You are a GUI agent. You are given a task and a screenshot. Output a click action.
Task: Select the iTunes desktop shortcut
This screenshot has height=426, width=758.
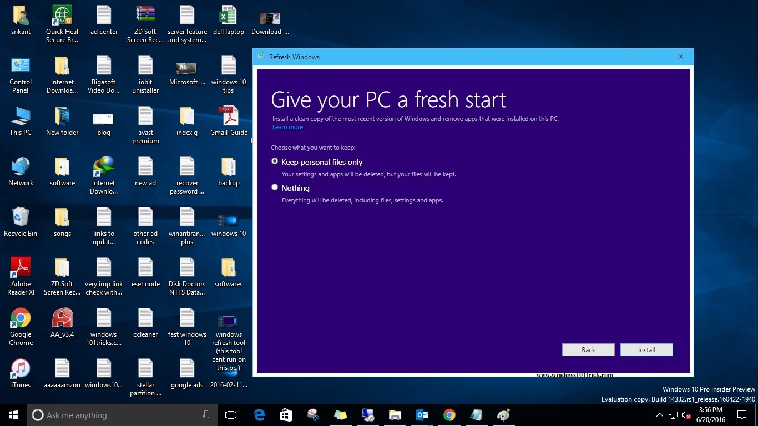pyautogui.click(x=21, y=373)
